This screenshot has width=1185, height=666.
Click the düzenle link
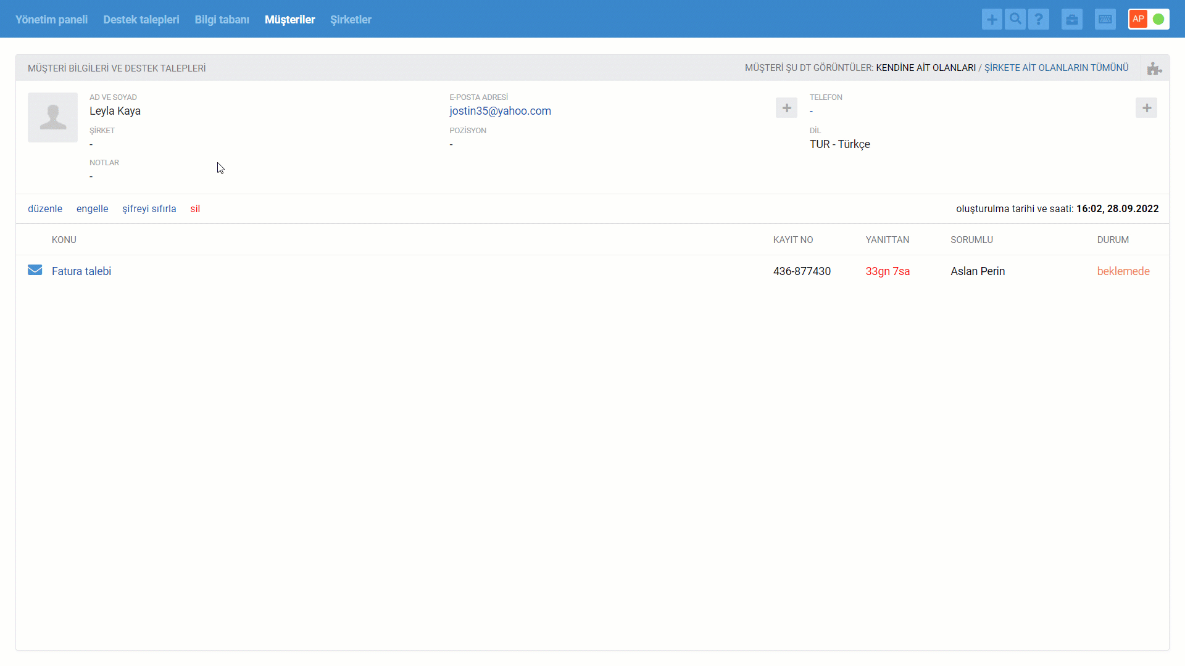45,209
